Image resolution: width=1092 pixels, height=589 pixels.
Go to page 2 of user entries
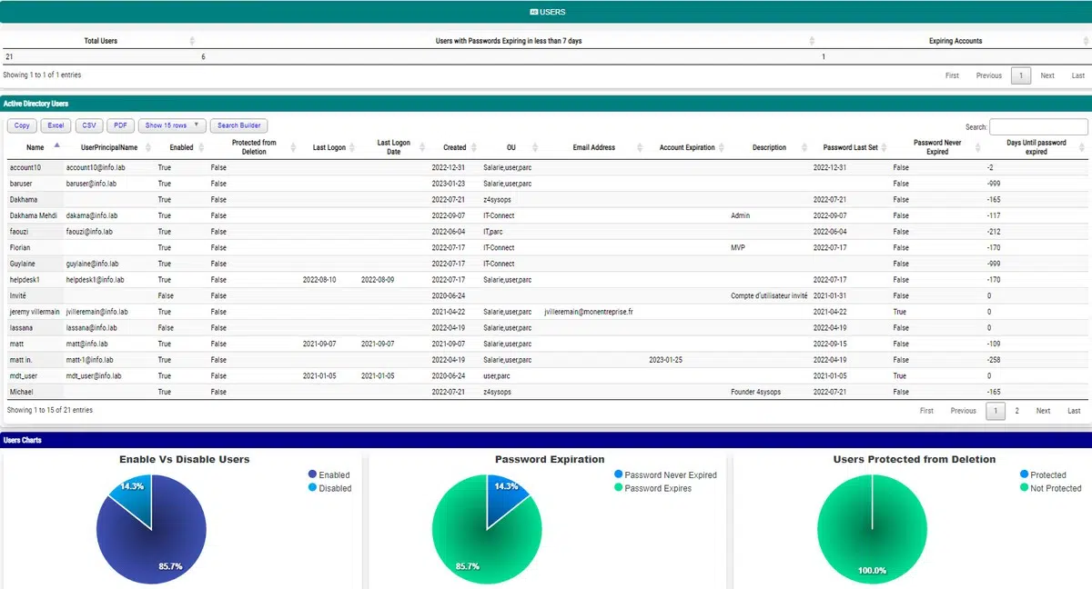pos(1016,411)
